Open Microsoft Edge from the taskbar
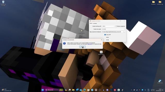 click(x=85, y=90)
